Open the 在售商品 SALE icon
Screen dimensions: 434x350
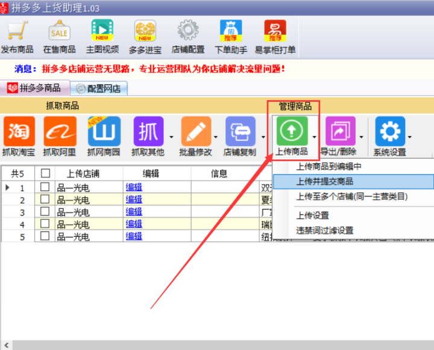click(x=59, y=31)
